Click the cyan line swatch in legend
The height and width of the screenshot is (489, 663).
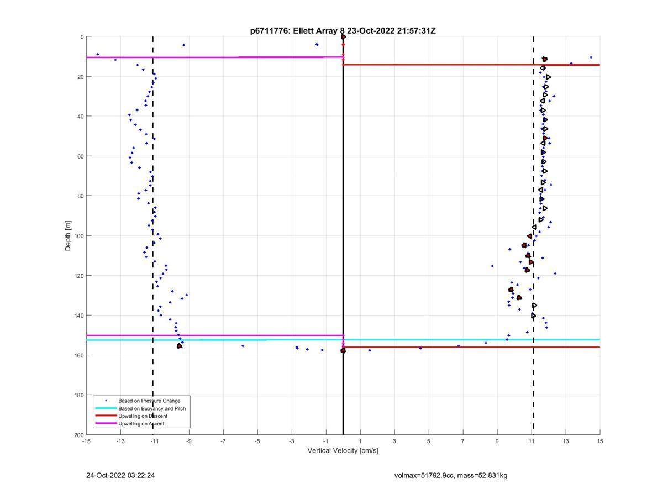tap(106, 408)
